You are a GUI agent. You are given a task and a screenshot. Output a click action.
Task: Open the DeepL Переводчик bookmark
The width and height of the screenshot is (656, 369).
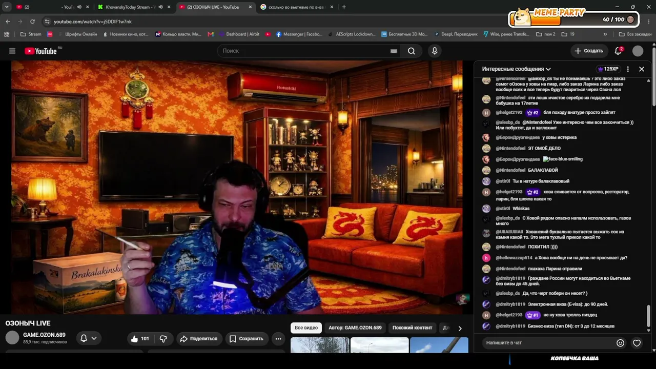coord(455,34)
